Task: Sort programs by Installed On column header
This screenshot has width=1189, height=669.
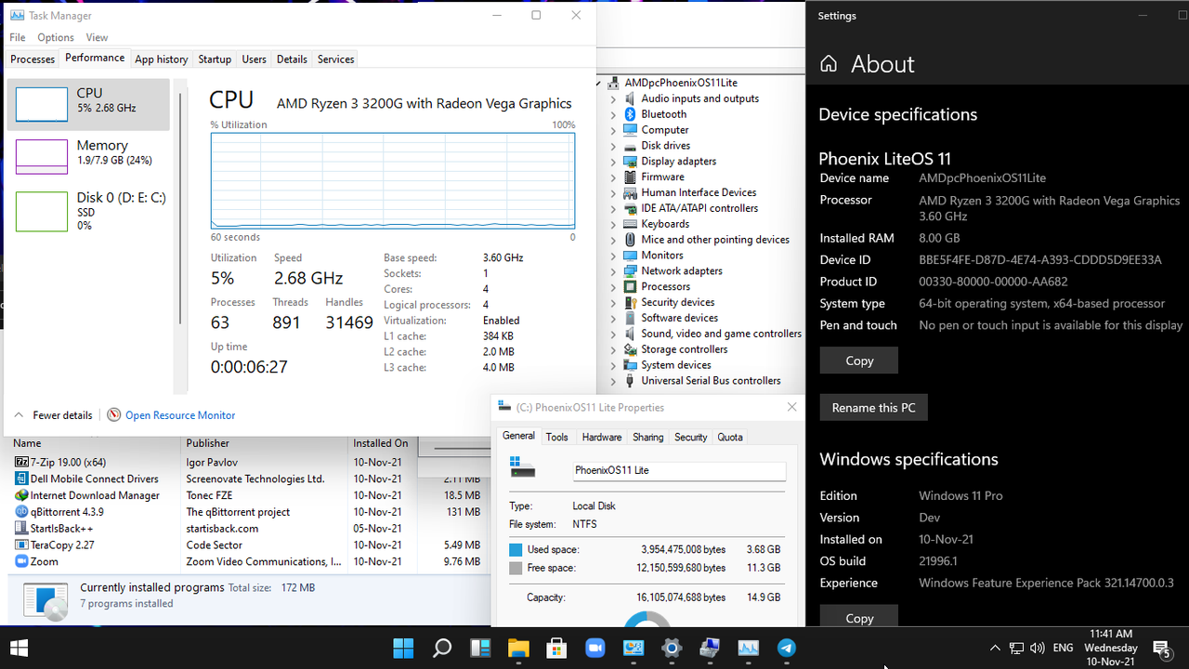Action: click(383, 443)
